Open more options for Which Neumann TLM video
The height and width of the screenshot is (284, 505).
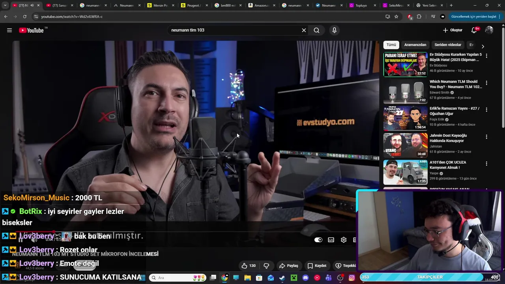[486, 83]
